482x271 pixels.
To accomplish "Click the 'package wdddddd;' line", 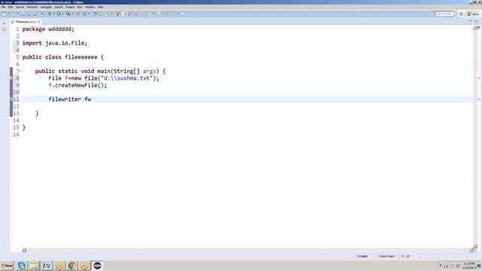I will pos(48,29).
